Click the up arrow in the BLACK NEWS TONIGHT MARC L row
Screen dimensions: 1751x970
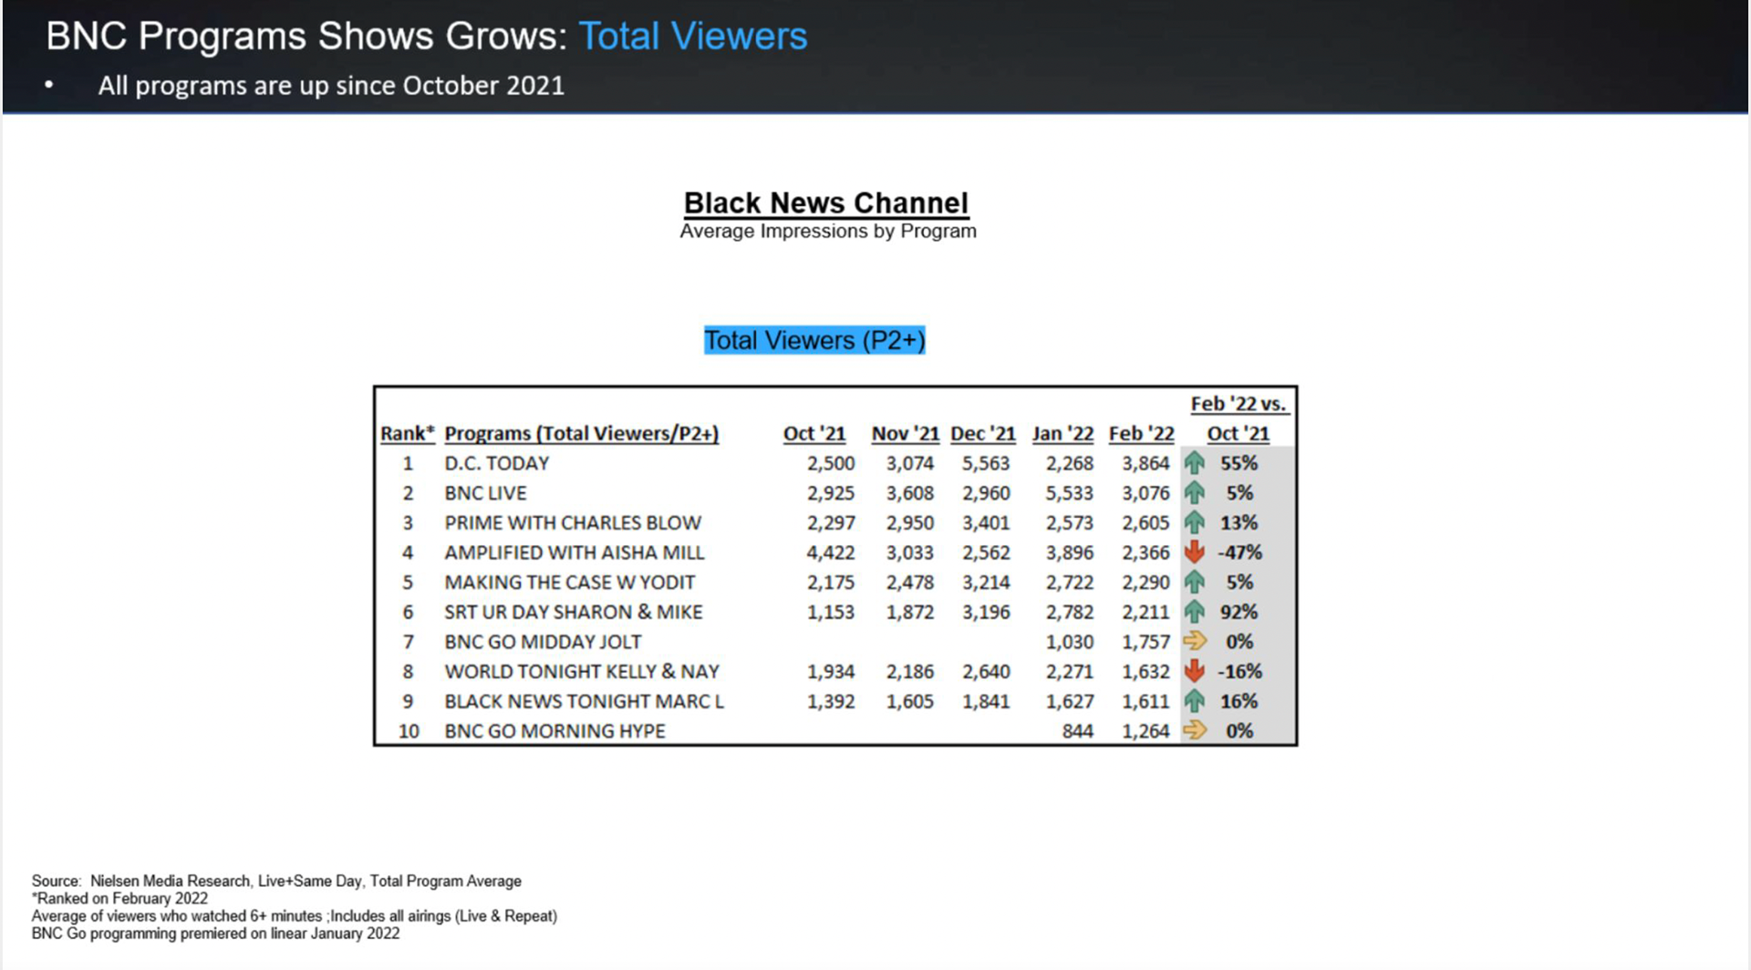(1194, 701)
